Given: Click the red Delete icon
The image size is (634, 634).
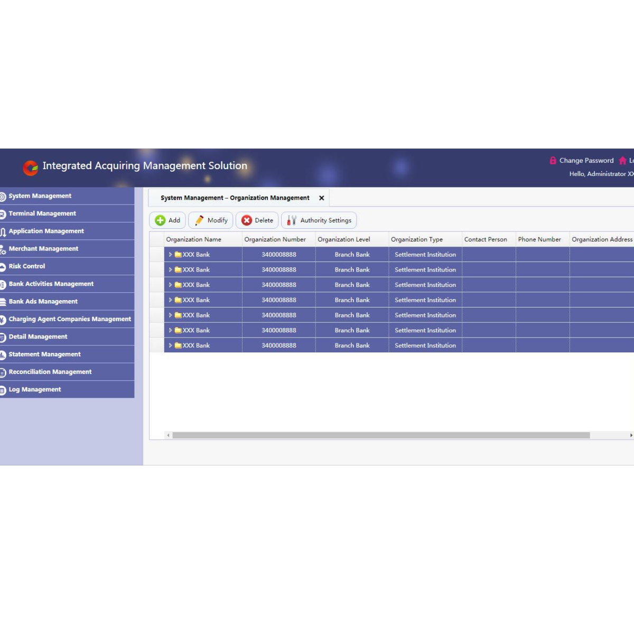Looking at the screenshot, I should 247,220.
